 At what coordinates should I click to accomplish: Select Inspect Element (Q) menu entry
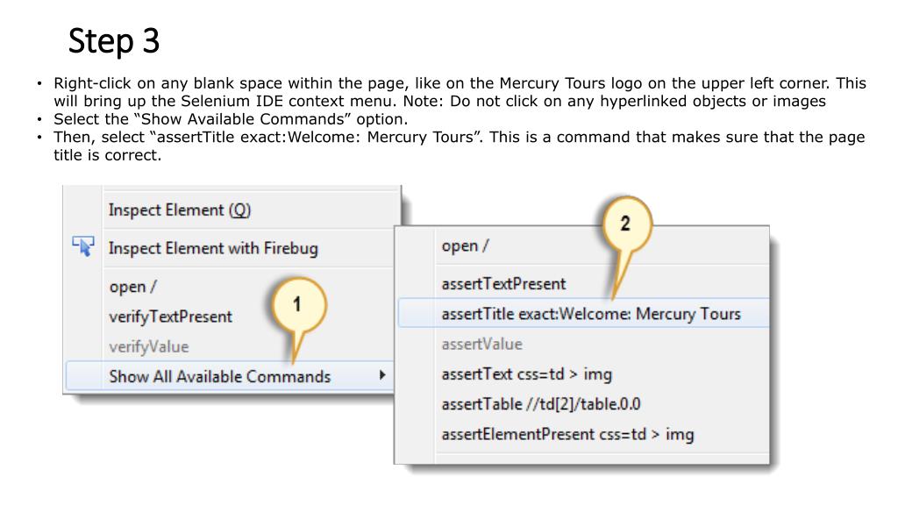click(x=180, y=210)
